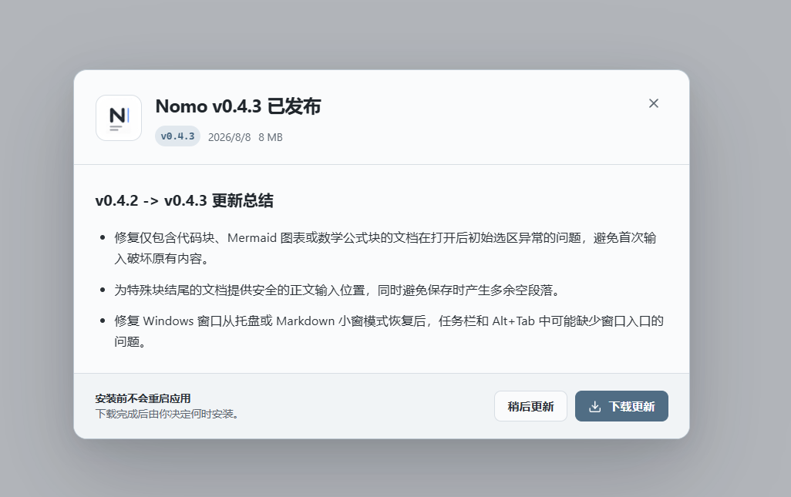Image resolution: width=791 pixels, height=497 pixels.
Task: Click the text Alt+Tab in release notes
Action: click(513, 321)
